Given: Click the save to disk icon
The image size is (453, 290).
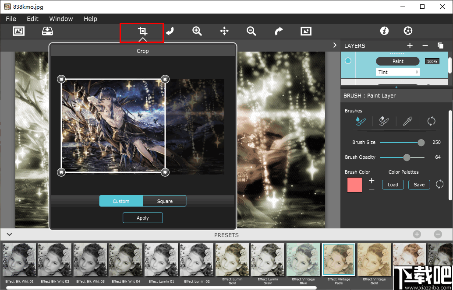Looking at the screenshot, I should 47,31.
